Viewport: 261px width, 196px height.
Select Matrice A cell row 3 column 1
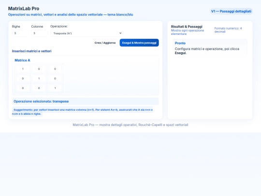pyautogui.click(x=23, y=88)
